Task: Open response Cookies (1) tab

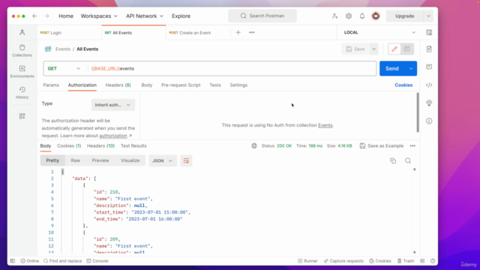Action: click(x=69, y=145)
